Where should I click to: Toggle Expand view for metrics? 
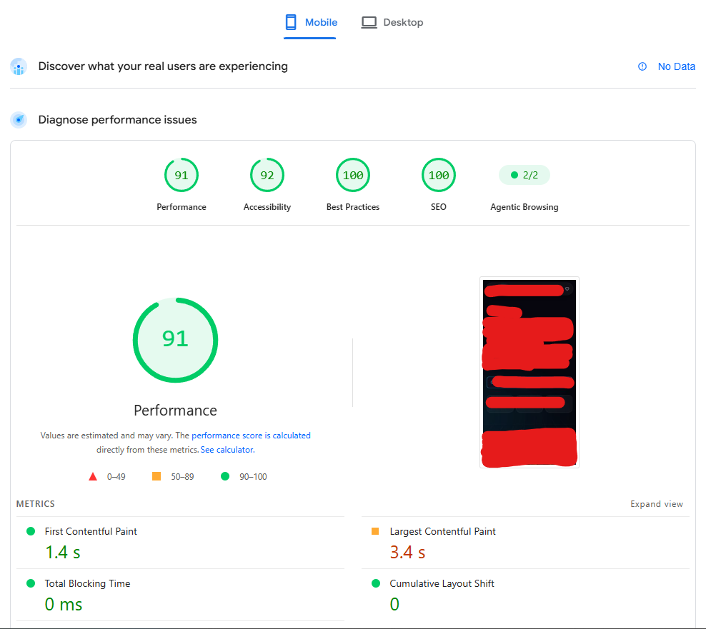[657, 504]
